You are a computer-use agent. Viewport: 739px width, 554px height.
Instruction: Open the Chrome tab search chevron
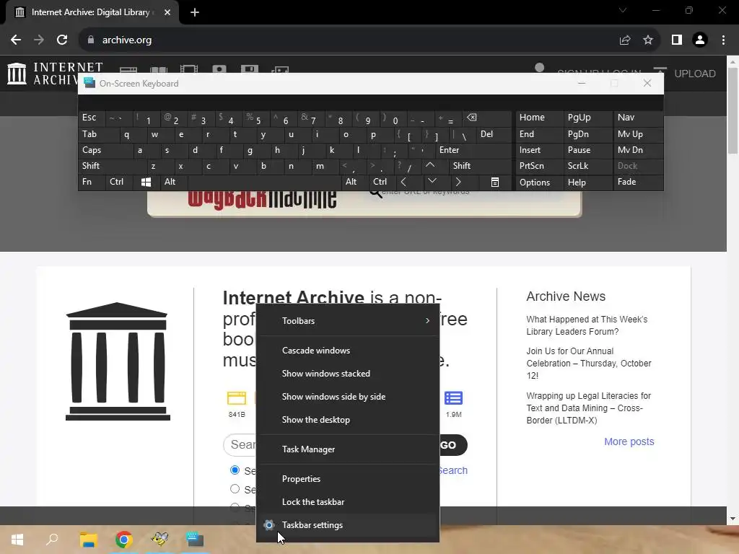pyautogui.click(x=623, y=10)
